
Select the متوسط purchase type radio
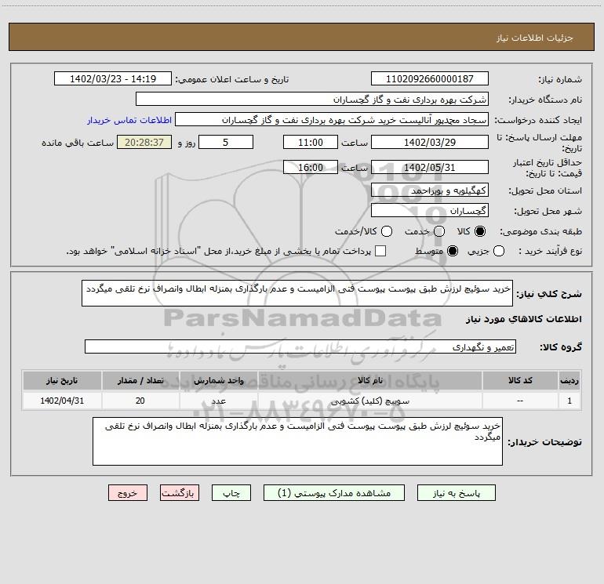pos(453,251)
